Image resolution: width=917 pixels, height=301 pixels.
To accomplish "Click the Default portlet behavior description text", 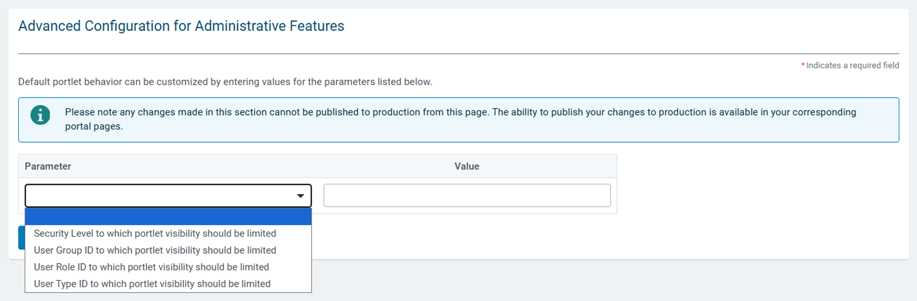I will coord(226,82).
